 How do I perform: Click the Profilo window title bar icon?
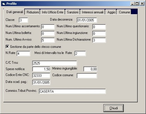click(x=4, y=4)
